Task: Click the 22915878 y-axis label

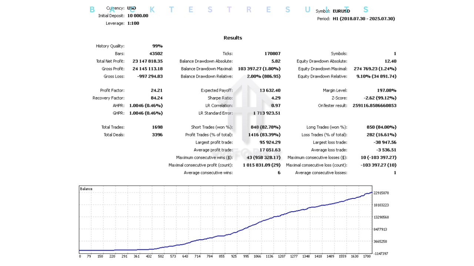Action: tap(381, 193)
